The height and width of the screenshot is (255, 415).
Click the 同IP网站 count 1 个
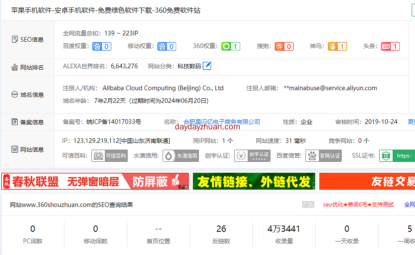click(x=228, y=141)
